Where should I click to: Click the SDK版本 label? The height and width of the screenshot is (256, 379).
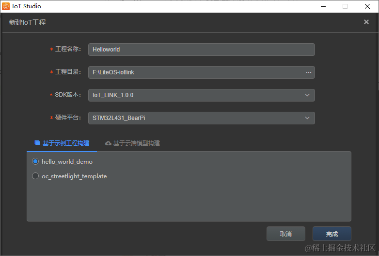tap(68, 95)
